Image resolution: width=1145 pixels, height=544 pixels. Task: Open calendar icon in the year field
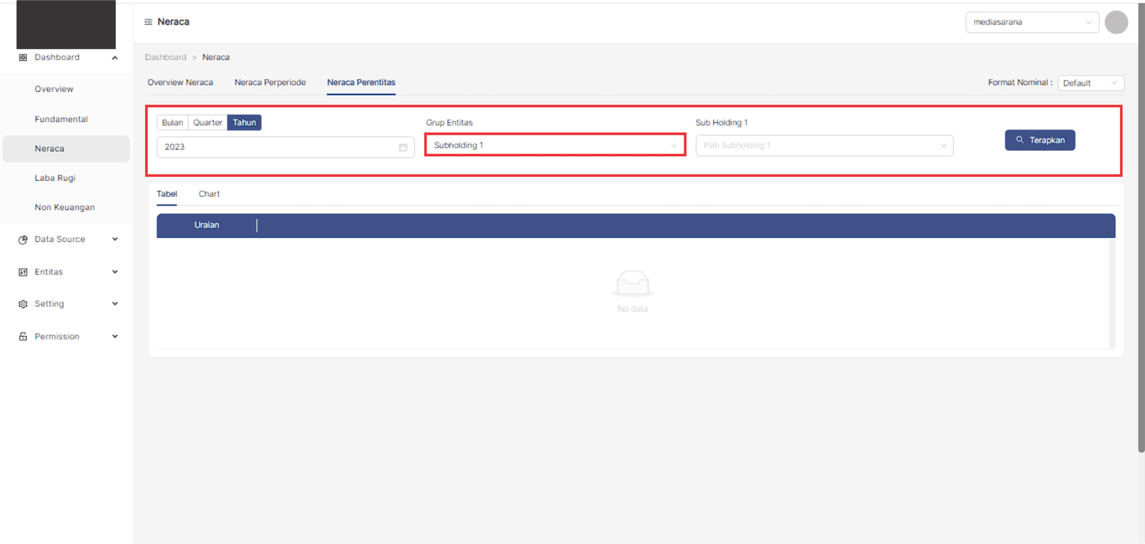tap(403, 147)
